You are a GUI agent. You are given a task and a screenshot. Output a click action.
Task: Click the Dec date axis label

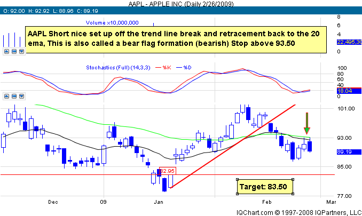tap(53, 202)
